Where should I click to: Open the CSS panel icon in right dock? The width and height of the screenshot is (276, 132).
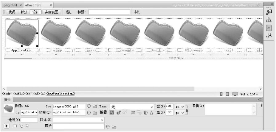(x=269, y=28)
